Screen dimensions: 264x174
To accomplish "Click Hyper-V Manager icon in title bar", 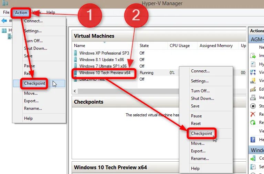I will [5, 3].
